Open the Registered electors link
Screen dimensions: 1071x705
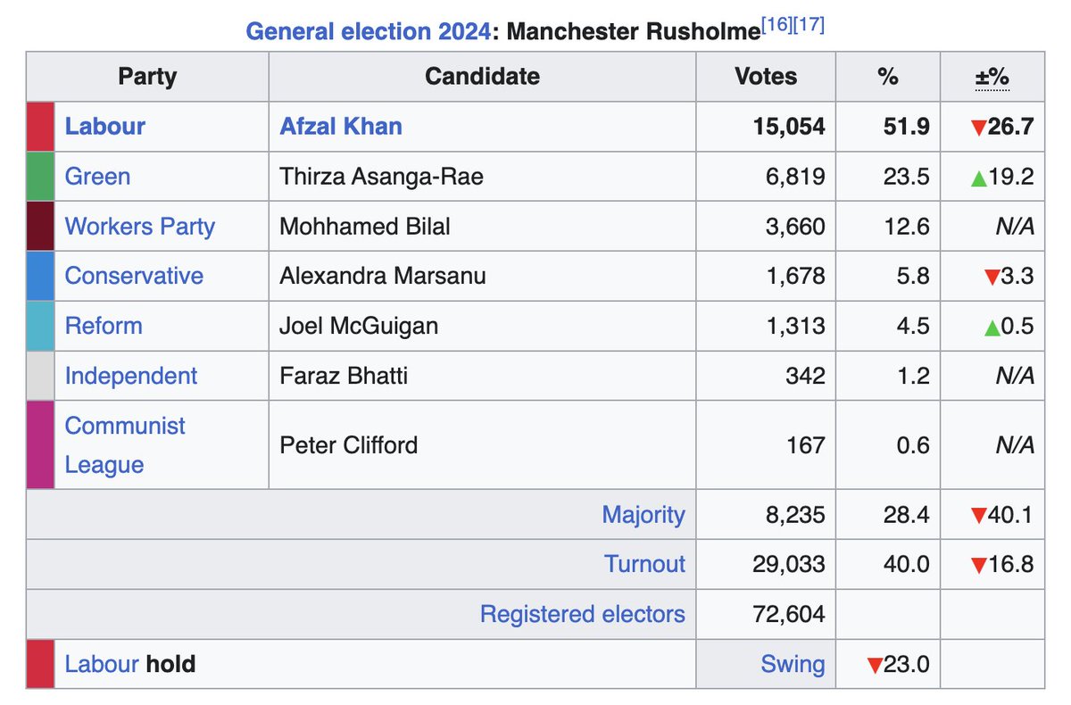click(583, 614)
